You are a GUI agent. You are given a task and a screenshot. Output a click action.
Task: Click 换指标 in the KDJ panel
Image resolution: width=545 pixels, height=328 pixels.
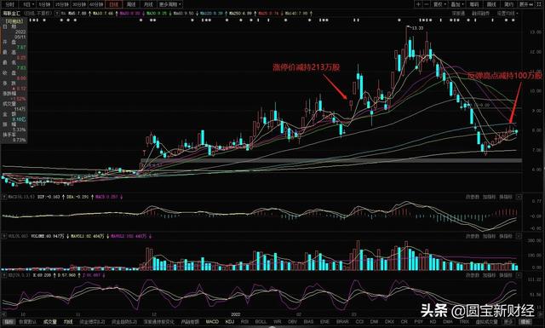[x=506, y=275]
